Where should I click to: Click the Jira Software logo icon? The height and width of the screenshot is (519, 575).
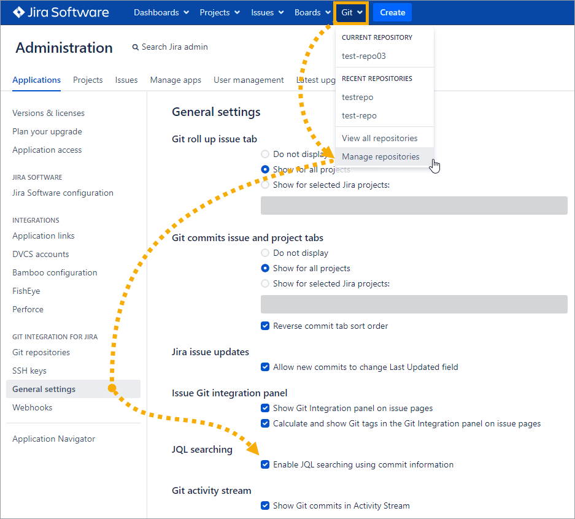pyautogui.click(x=19, y=12)
